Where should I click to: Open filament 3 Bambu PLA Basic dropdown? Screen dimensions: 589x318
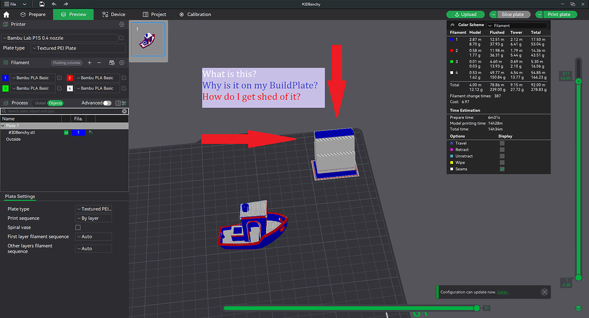32,88
